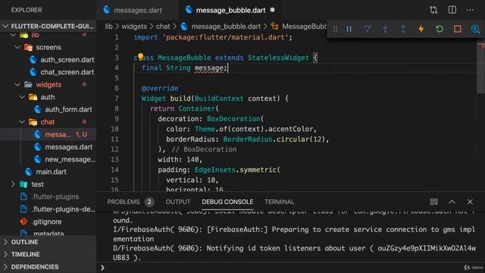Open source control changes icon in editor
The height and width of the screenshot is (273, 485).
(x=433, y=10)
